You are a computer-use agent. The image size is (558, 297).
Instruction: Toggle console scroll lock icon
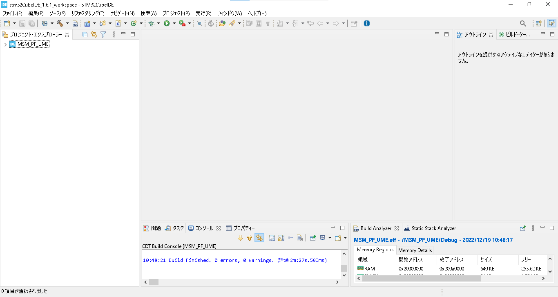281,238
